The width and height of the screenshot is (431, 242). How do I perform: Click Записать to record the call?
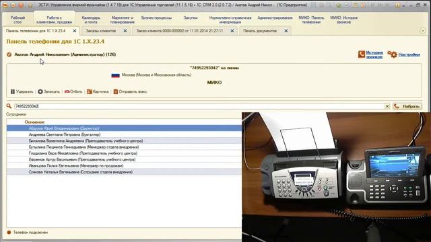[48, 91]
